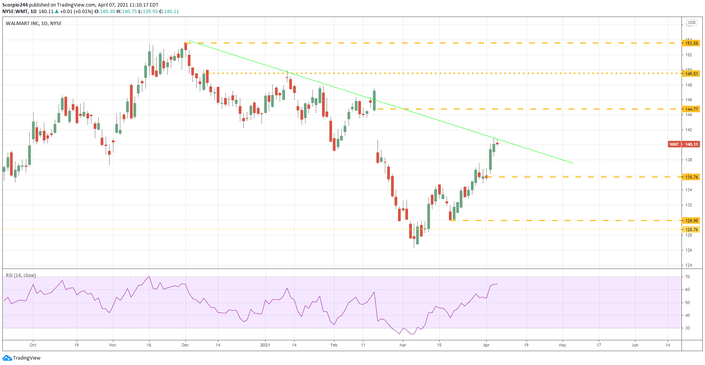
Task: Click the Oct date label
Action: [33, 345]
